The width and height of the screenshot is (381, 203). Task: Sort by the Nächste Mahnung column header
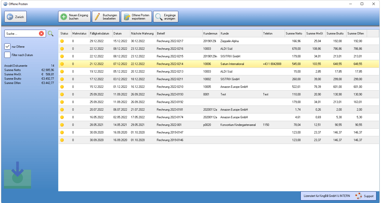(143, 33)
